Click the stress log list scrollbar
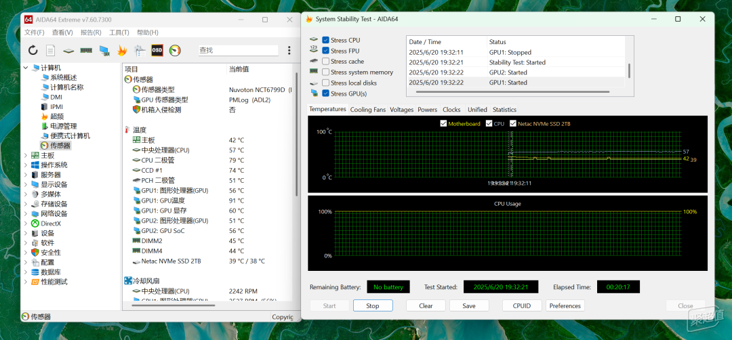This screenshot has height=340, width=732. (629, 71)
